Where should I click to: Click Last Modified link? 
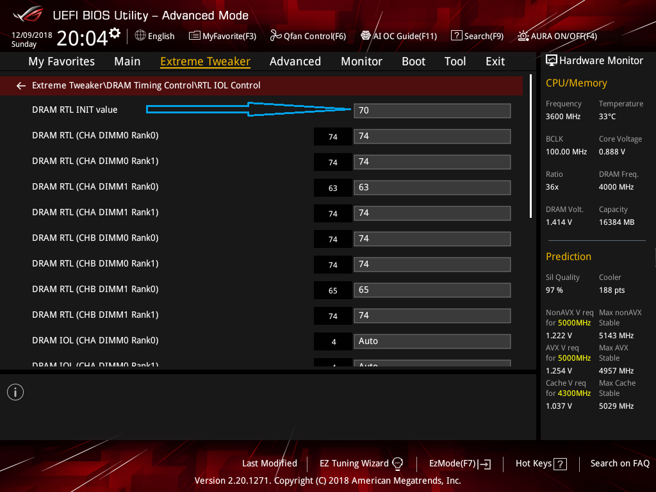point(270,464)
